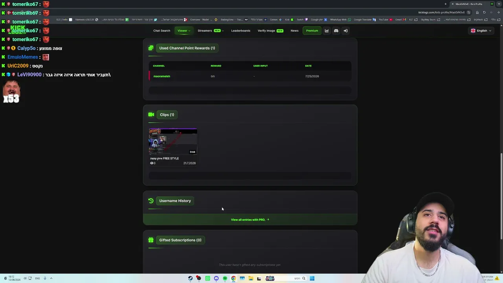The image size is (503, 283).
Task: Click the Username History clock icon
Action: click(151, 201)
